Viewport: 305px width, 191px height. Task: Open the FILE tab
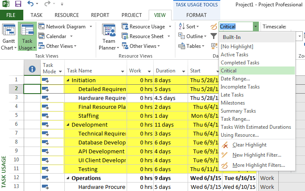11,15
